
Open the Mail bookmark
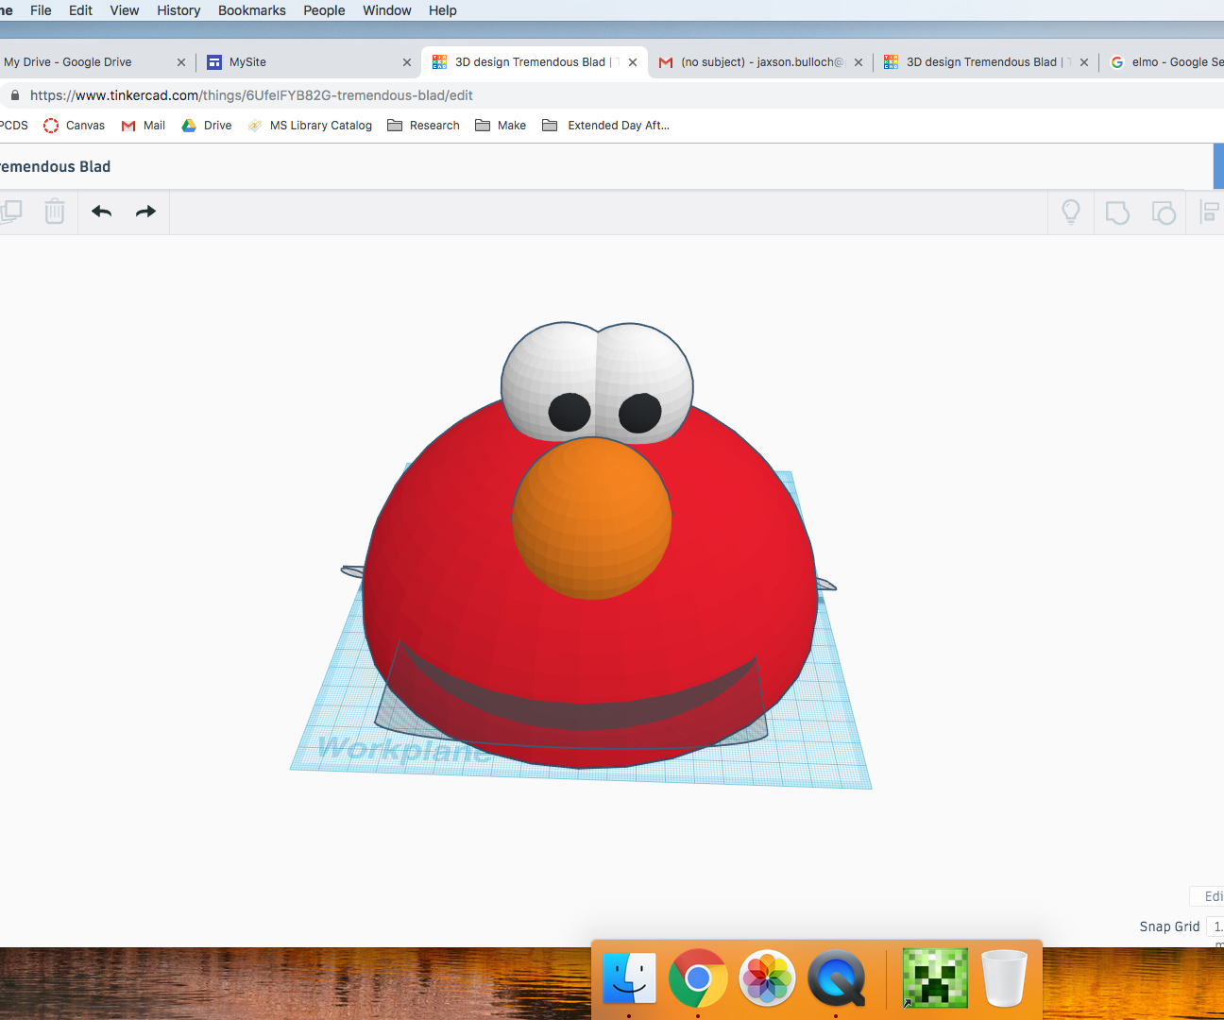pos(144,126)
